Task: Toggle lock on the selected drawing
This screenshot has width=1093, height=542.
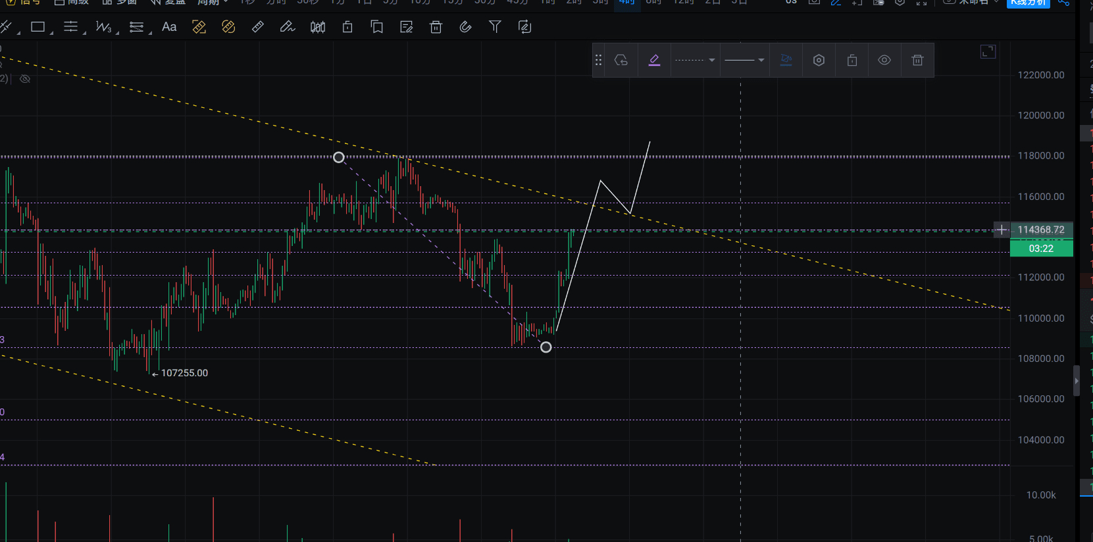Action: coord(852,61)
